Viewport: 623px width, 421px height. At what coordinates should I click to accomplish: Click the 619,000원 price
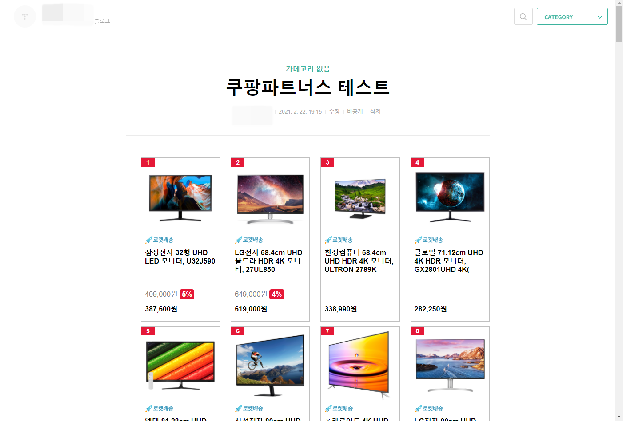(x=251, y=309)
